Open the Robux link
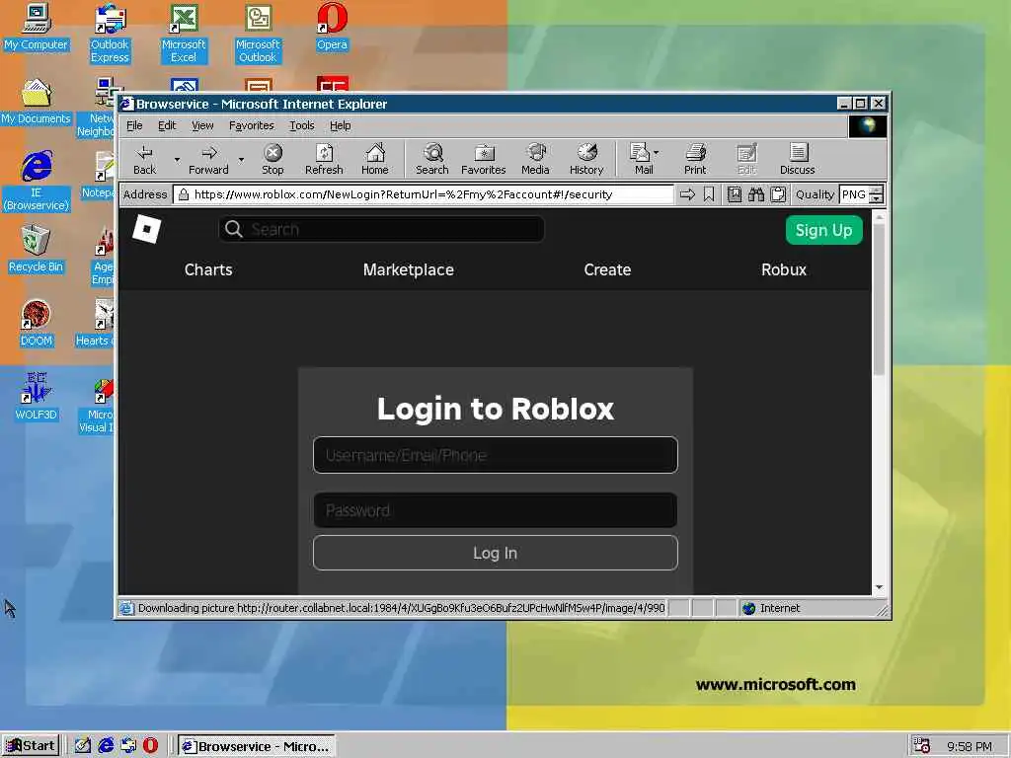The height and width of the screenshot is (758, 1011). pyautogui.click(x=783, y=270)
